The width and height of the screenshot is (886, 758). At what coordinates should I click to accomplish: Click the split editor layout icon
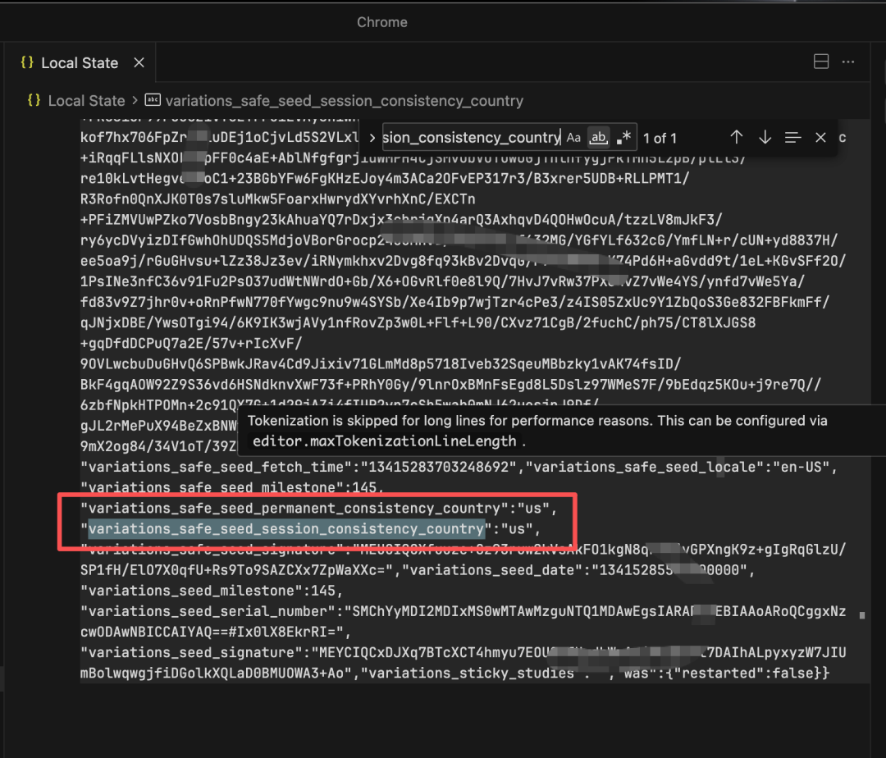(820, 62)
